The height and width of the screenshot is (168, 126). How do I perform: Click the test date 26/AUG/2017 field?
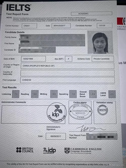coord(61,26)
